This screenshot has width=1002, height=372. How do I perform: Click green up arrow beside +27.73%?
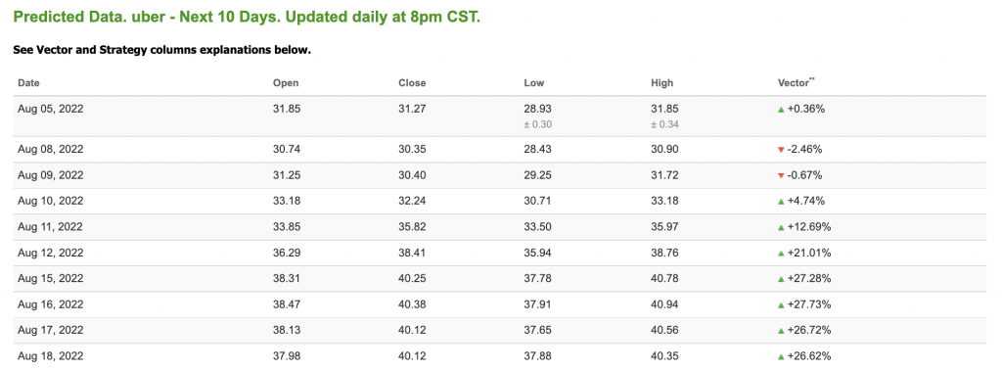781,304
